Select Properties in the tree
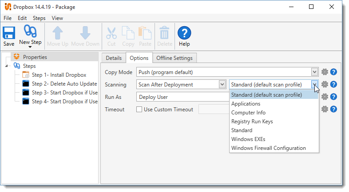Screen dimensions: 349x192 (x=35, y=57)
